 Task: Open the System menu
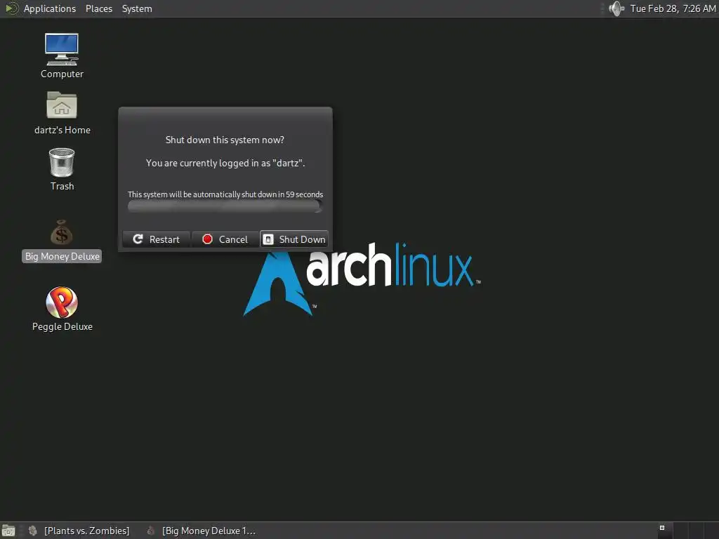(137, 8)
